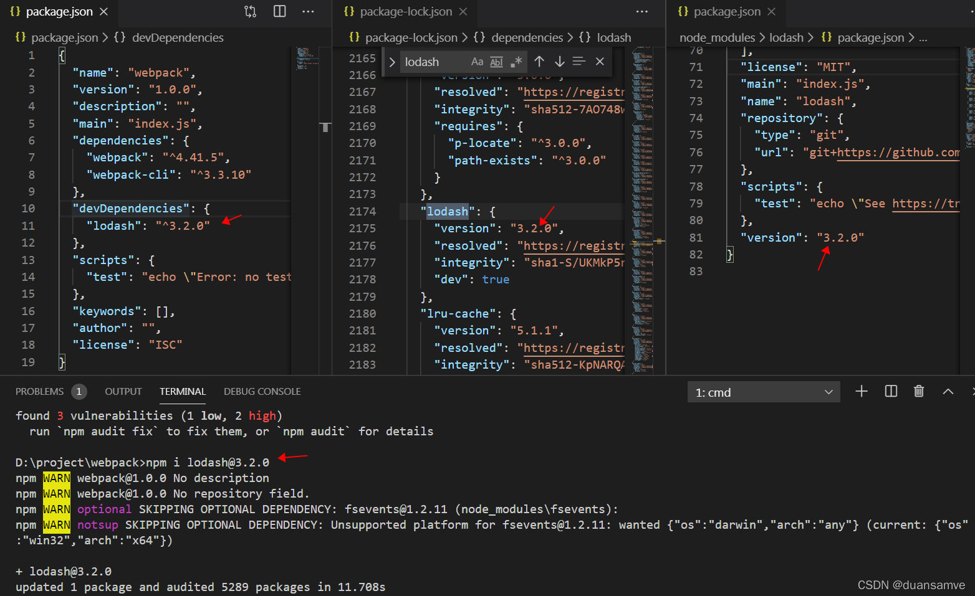Viewport: 975px width, 596px height.
Task: Click "name": "lodash" line in third editor
Action: click(799, 101)
